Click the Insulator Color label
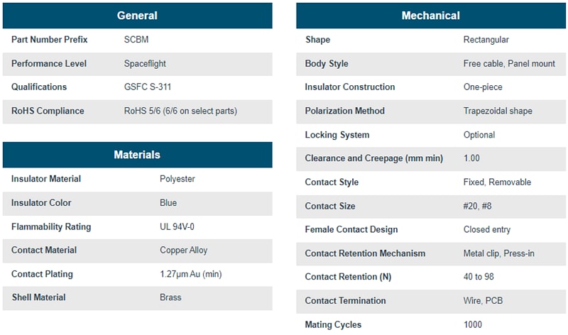Screen dimensions: 568x335 [41, 203]
